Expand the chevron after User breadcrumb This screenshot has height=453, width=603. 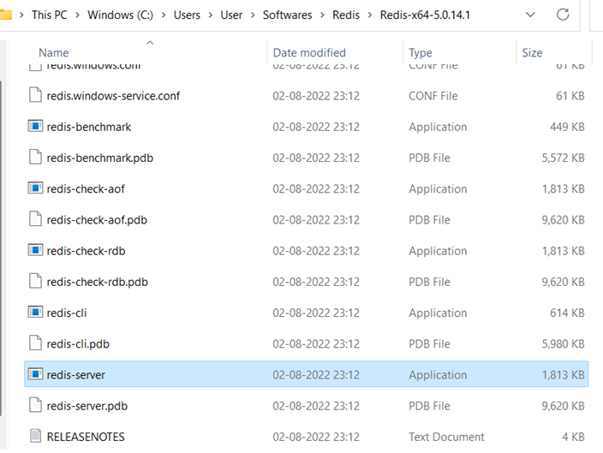click(x=253, y=15)
